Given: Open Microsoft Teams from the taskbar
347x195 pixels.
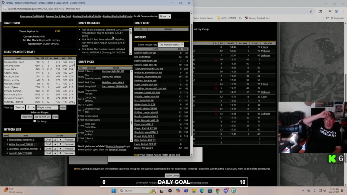Looking at the screenshot, I should tap(186, 191).
